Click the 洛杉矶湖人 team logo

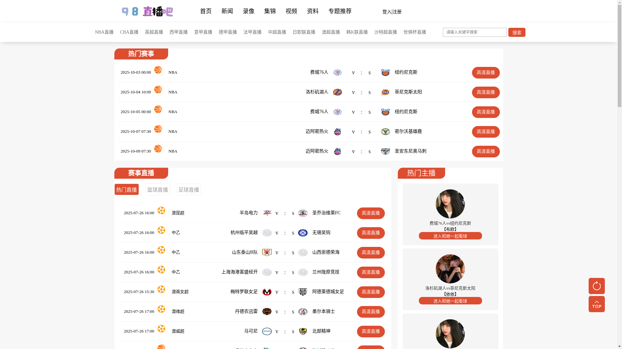coord(338,92)
